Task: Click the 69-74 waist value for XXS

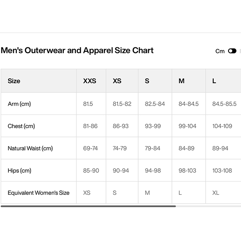Action: point(90,148)
